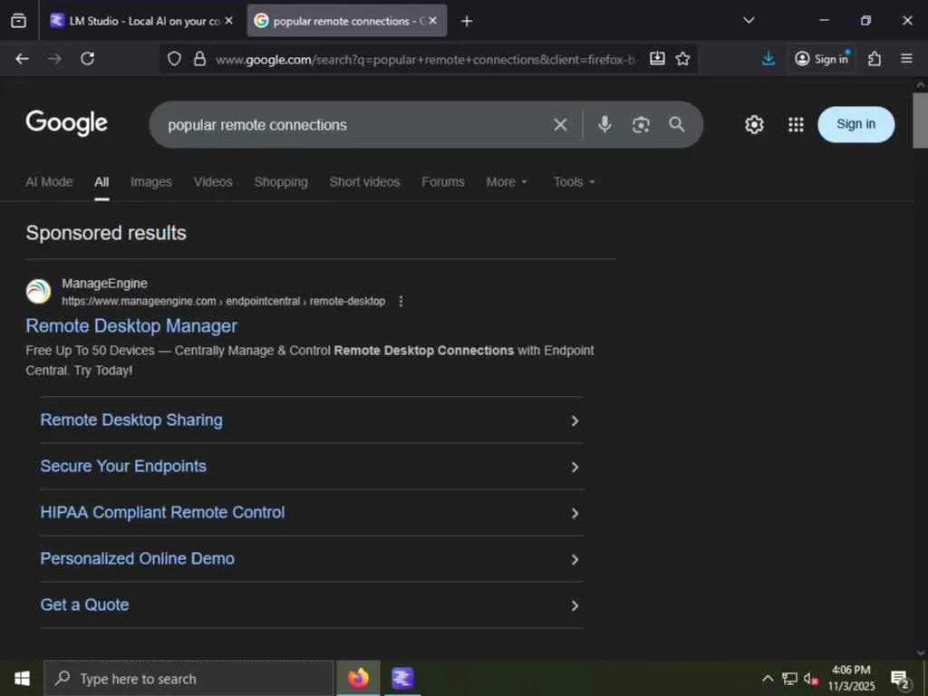Open the Windows notification center
This screenshot has width=928, height=696.
pos(900,680)
